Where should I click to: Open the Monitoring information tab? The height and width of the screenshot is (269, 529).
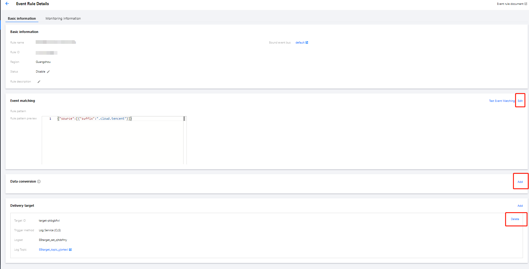pyautogui.click(x=63, y=18)
